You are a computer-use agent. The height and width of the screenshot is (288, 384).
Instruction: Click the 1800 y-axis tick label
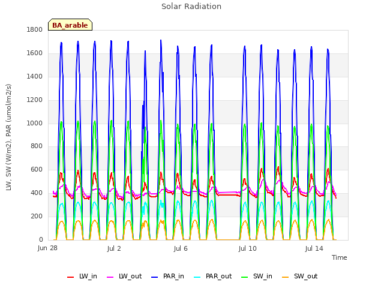(x=35, y=29)
